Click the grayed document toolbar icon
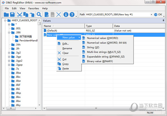167x116 pixels. pyautogui.click(x=52, y=14)
